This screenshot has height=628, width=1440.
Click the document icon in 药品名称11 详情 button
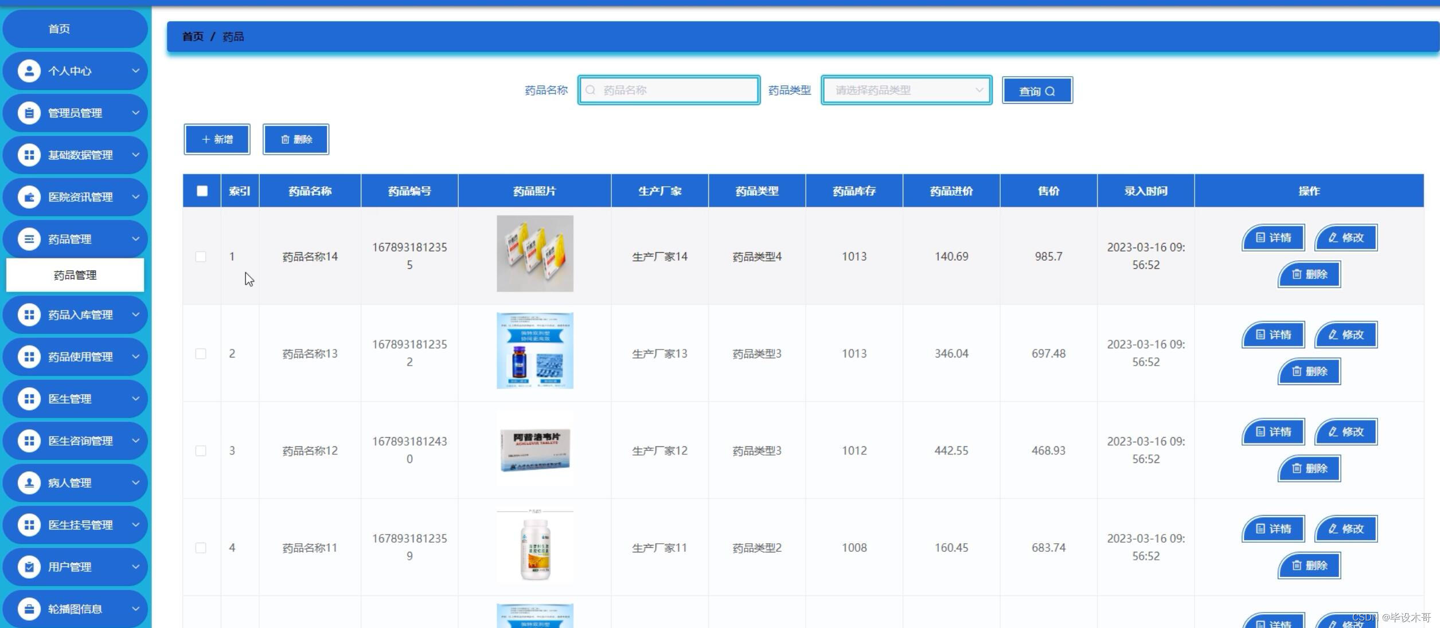click(1260, 529)
